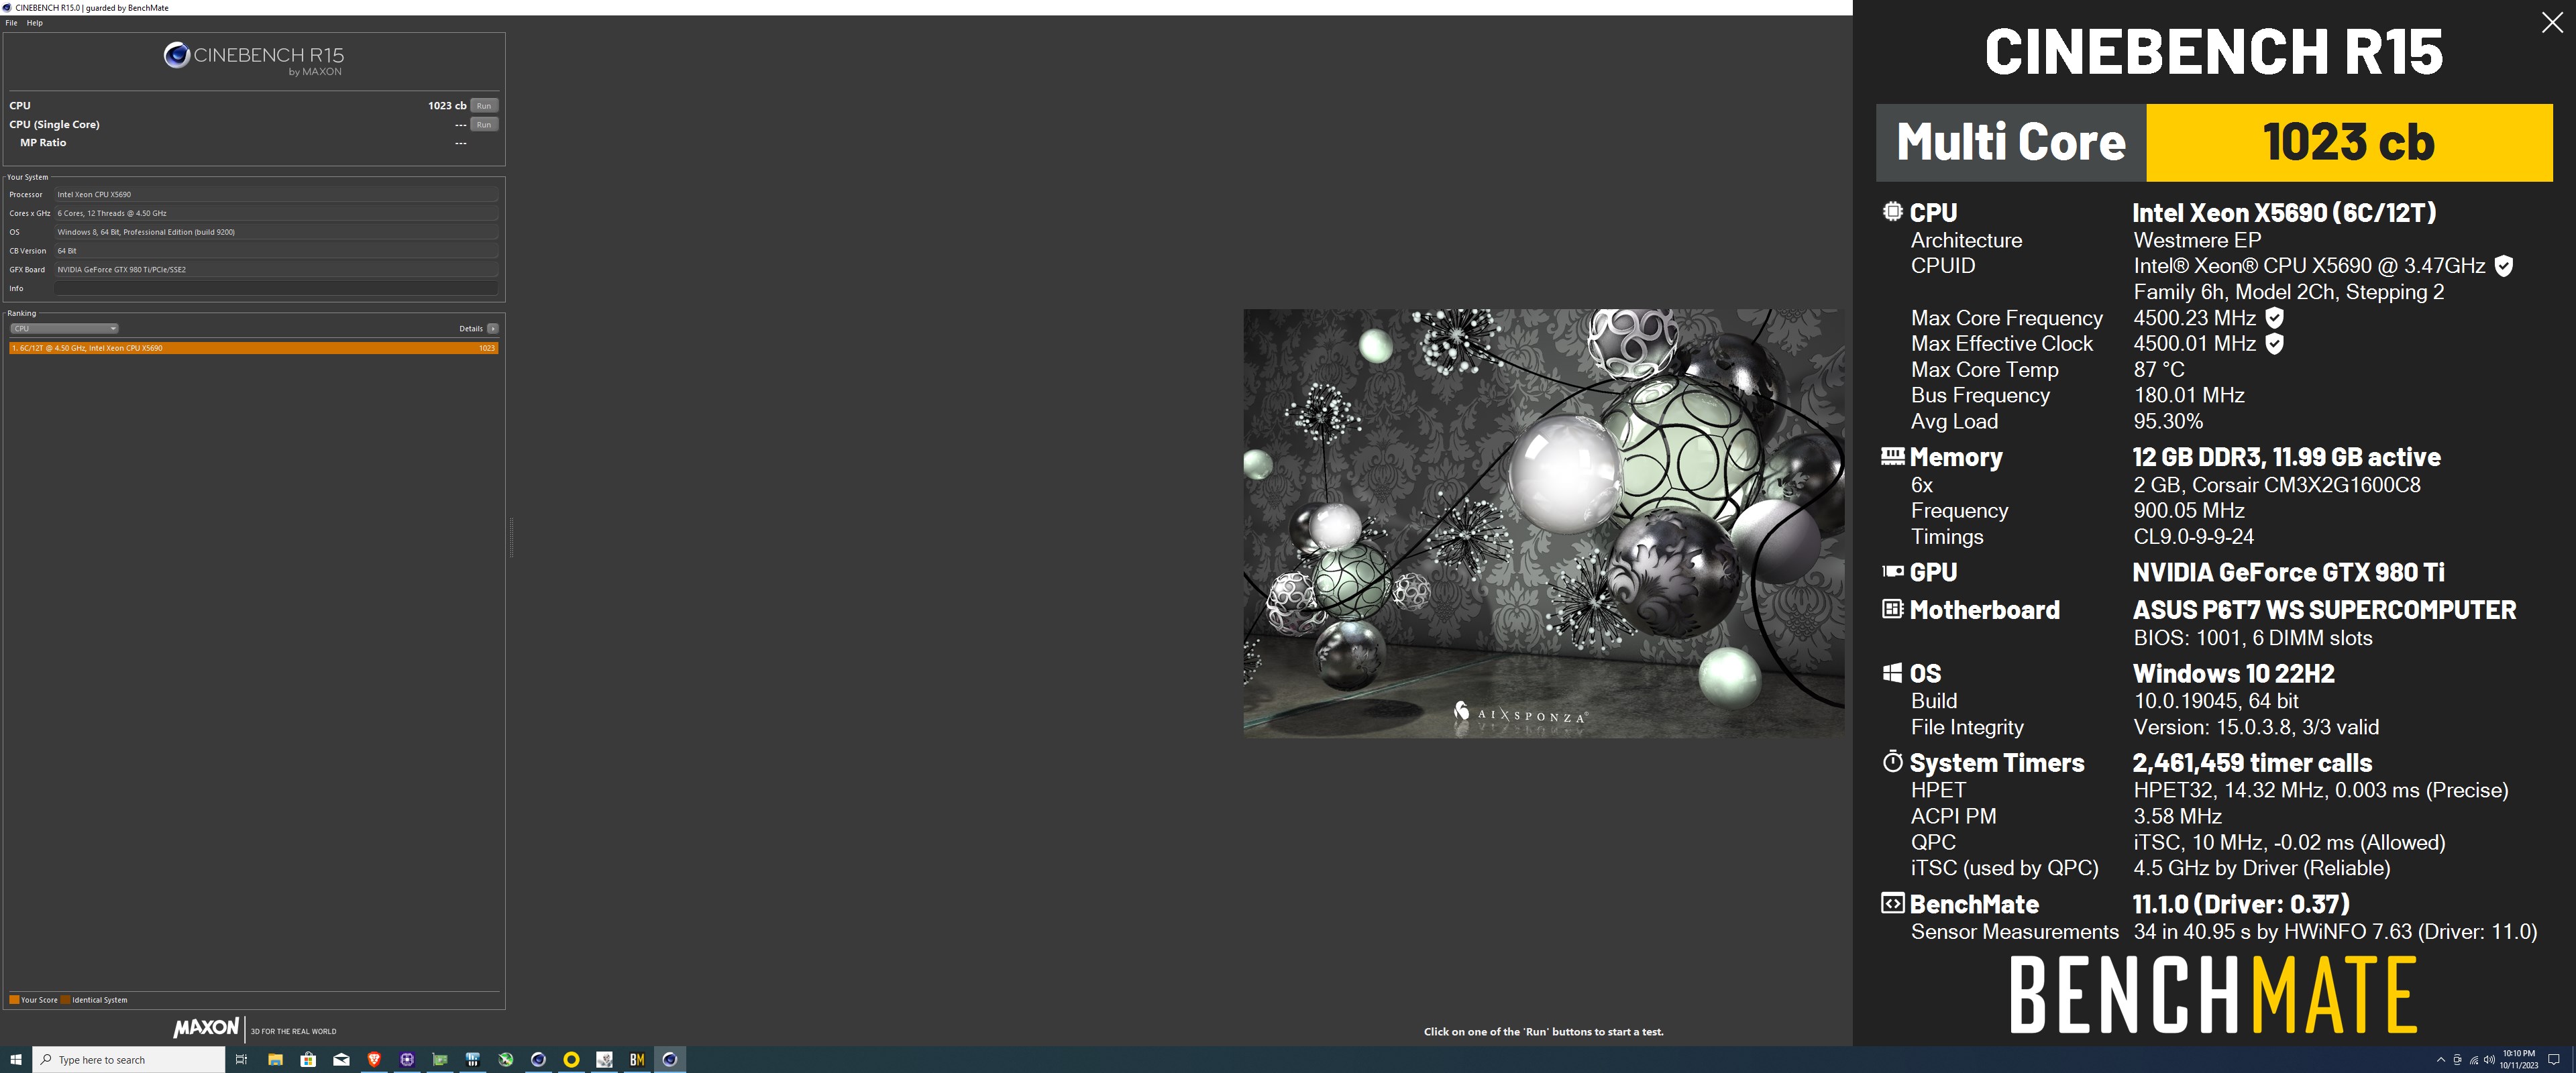Open the grey blocks taskbar app icon
Image resolution: width=2576 pixels, height=1073 pixels.
pos(604,1060)
